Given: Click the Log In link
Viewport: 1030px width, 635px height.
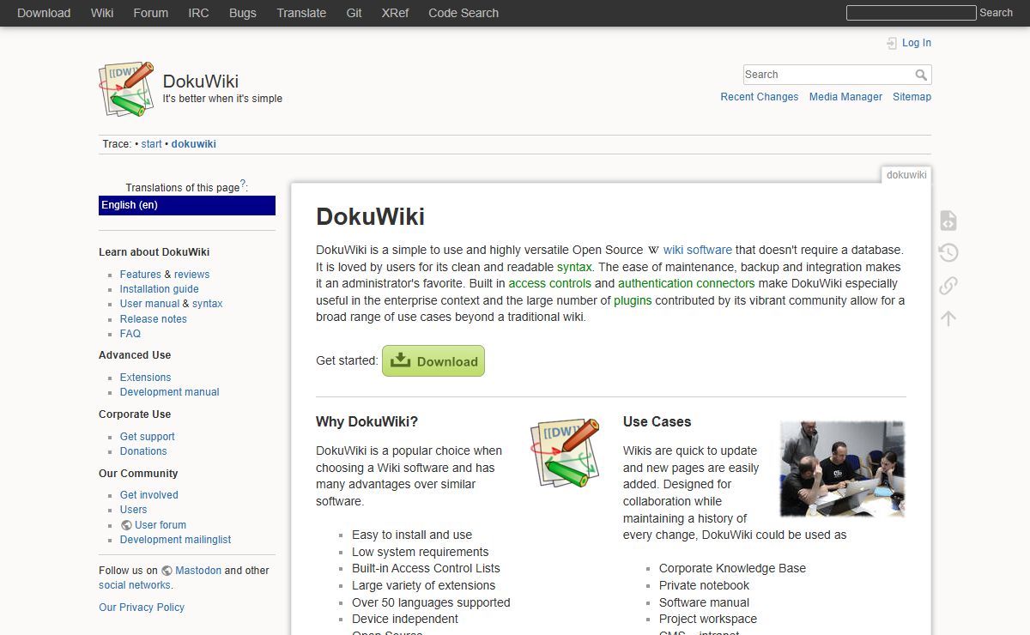Looking at the screenshot, I should pyautogui.click(x=916, y=43).
